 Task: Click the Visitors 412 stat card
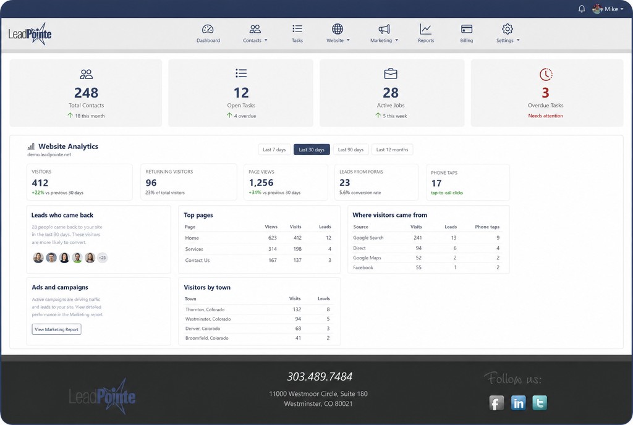coord(80,182)
